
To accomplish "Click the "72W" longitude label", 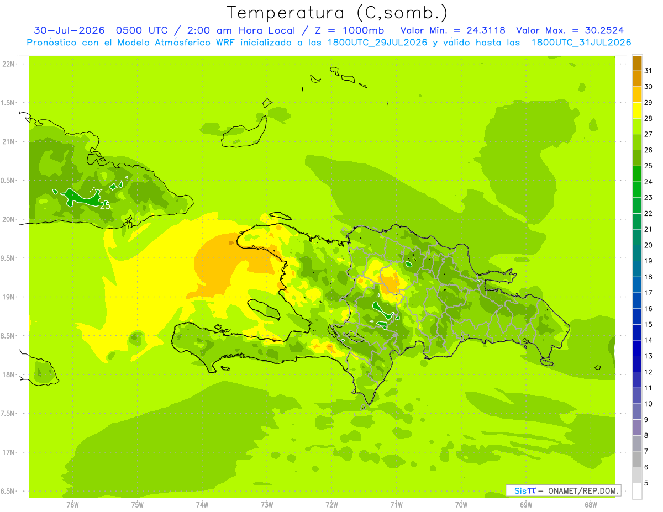I will click(x=332, y=504).
